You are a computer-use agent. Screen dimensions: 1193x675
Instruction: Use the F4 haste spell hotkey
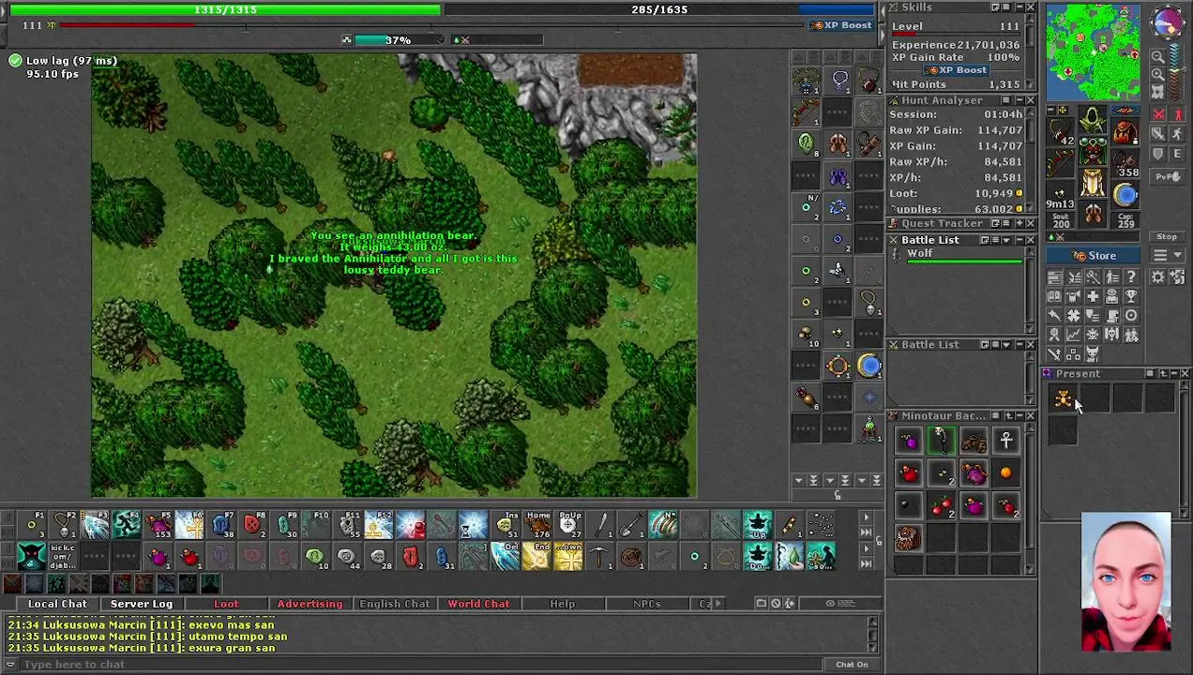click(127, 526)
